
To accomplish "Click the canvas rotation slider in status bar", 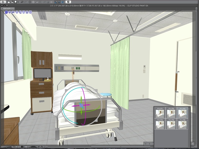I will [34, 147].
